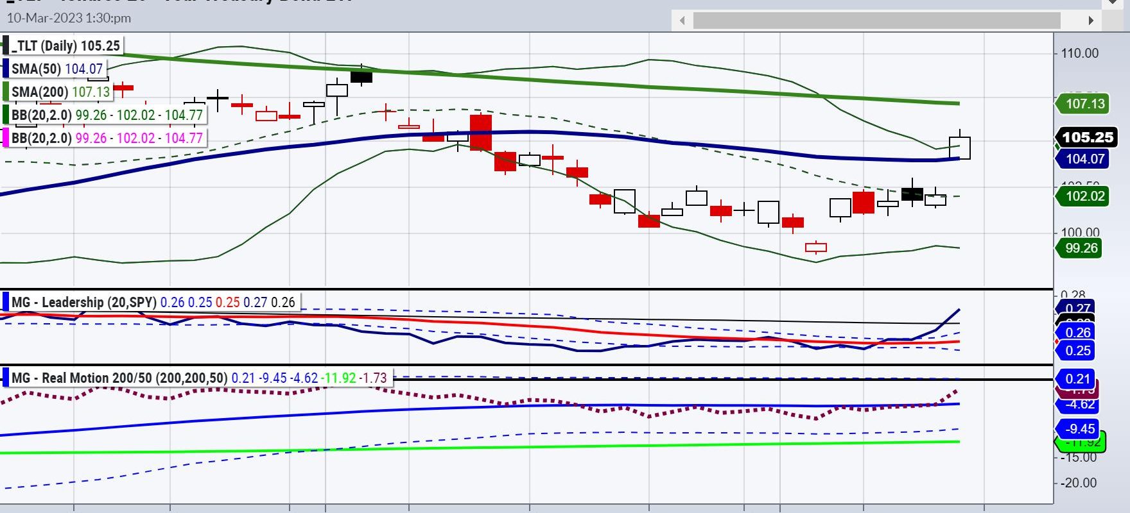Click the MG - Real Motion 200/50 legend
The height and width of the screenshot is (513, 1130).
click(x=199, y=378)
